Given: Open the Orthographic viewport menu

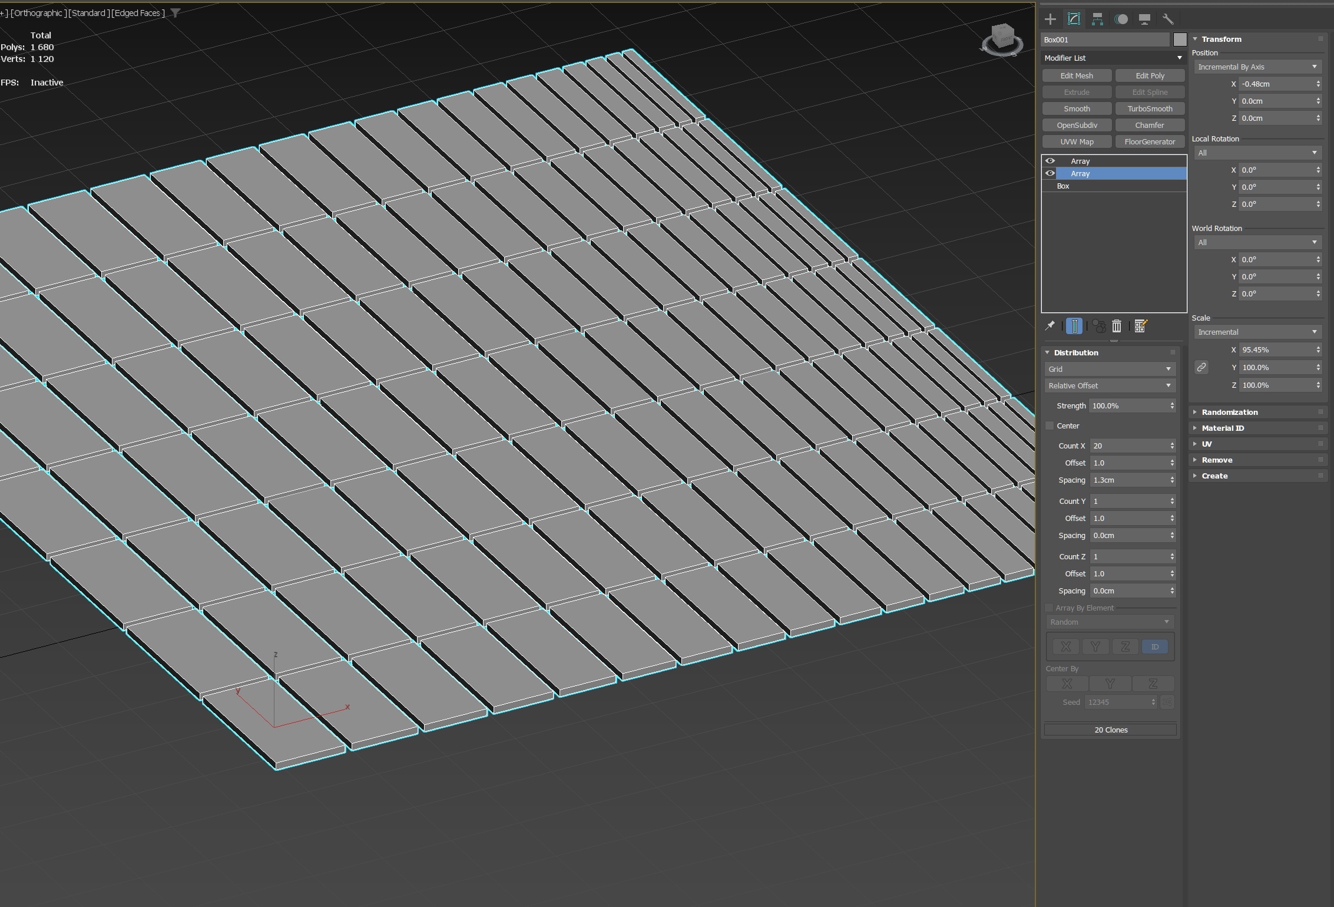Looking at the screenshot, I should 38,13.
